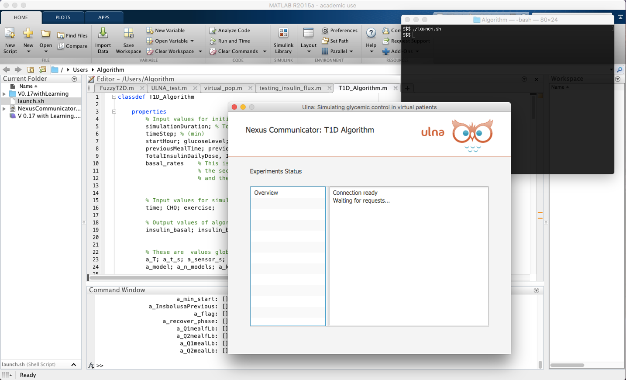Collapse the classdef code fold on line 1
Image resolution: width=626 pixels, height=380 pixels.
point(114,97)
